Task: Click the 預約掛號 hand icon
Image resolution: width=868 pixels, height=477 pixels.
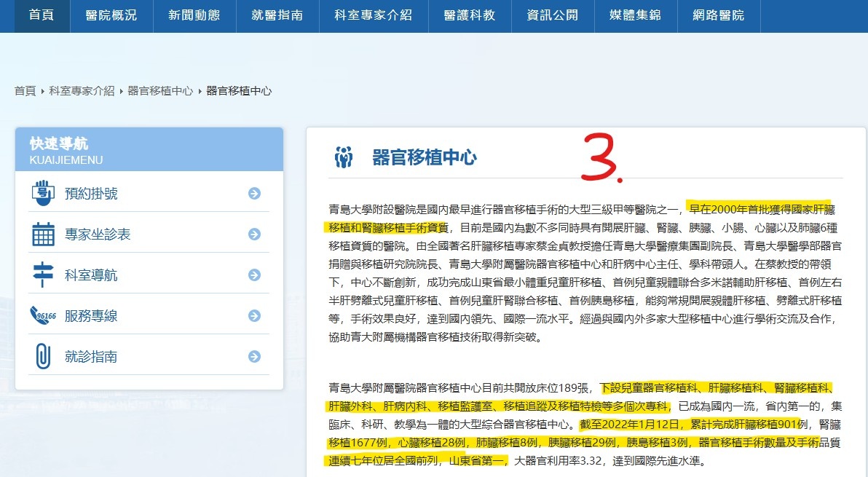Action: pyautogui.click(x=43, y=193)
